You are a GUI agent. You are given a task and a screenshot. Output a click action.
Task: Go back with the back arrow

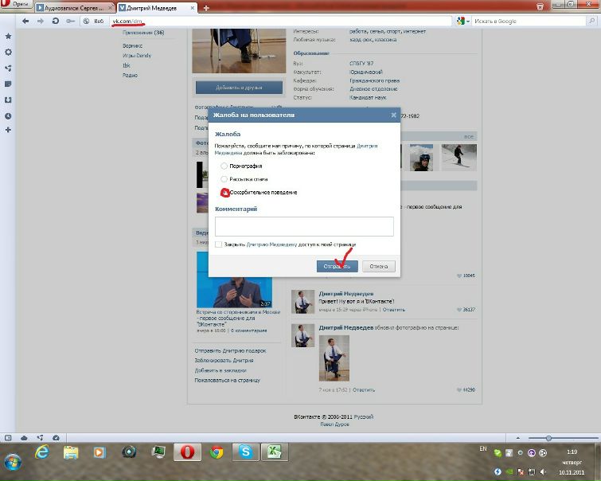tap(25, 21)
